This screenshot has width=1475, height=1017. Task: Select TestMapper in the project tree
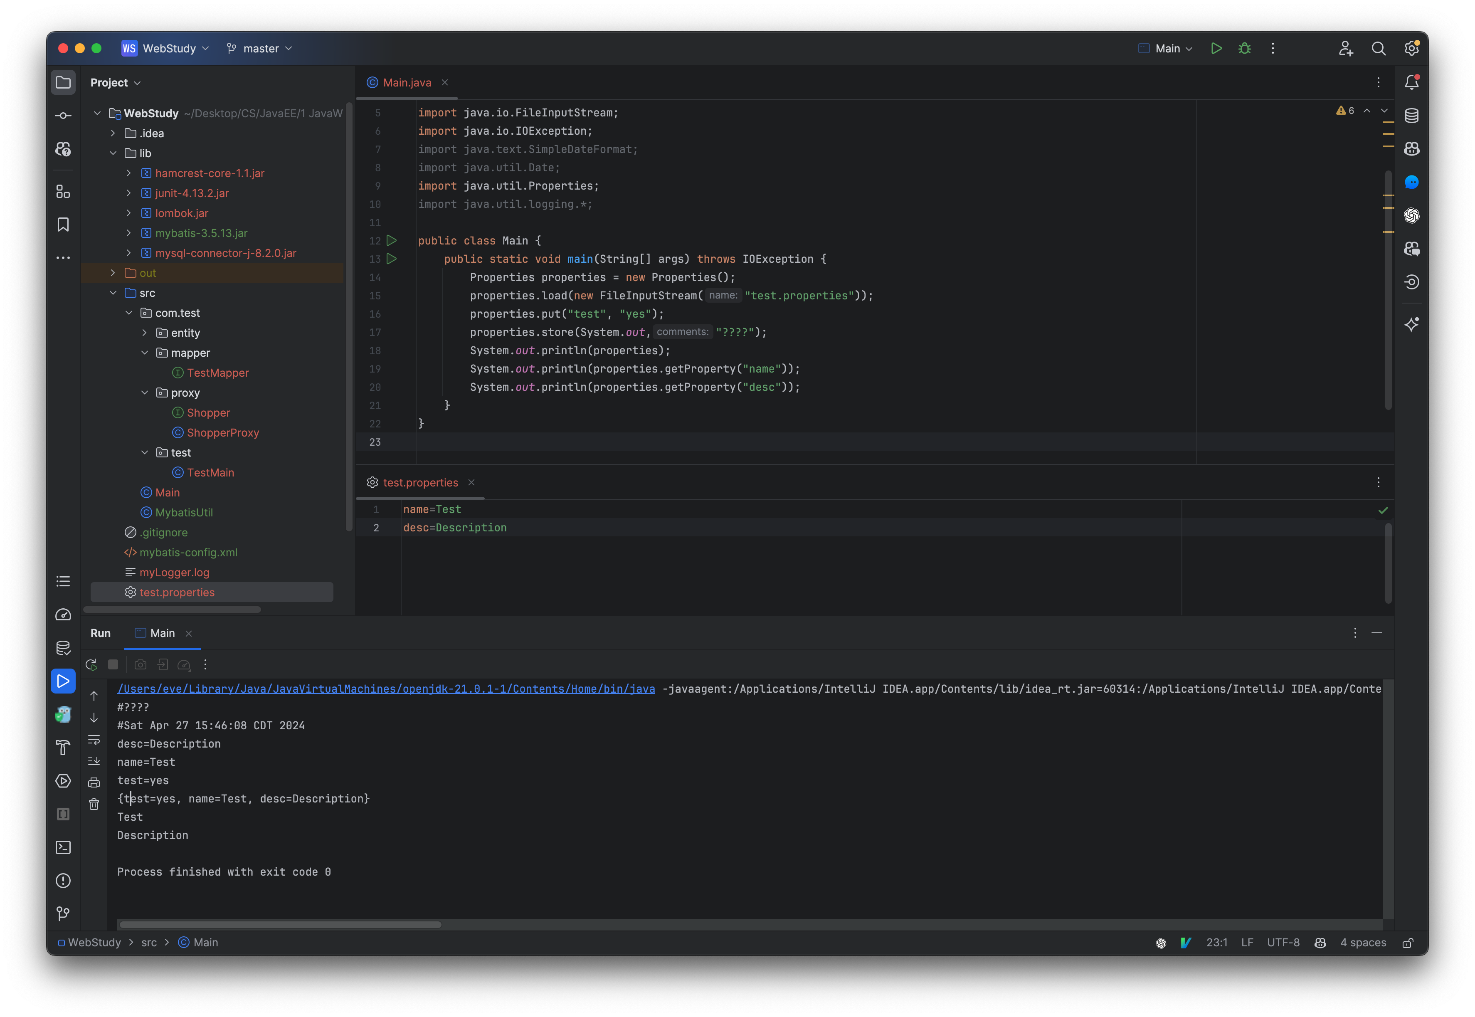click(x=217, y=373)
